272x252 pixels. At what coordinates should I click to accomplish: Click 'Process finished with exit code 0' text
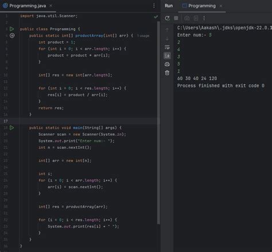221,85
